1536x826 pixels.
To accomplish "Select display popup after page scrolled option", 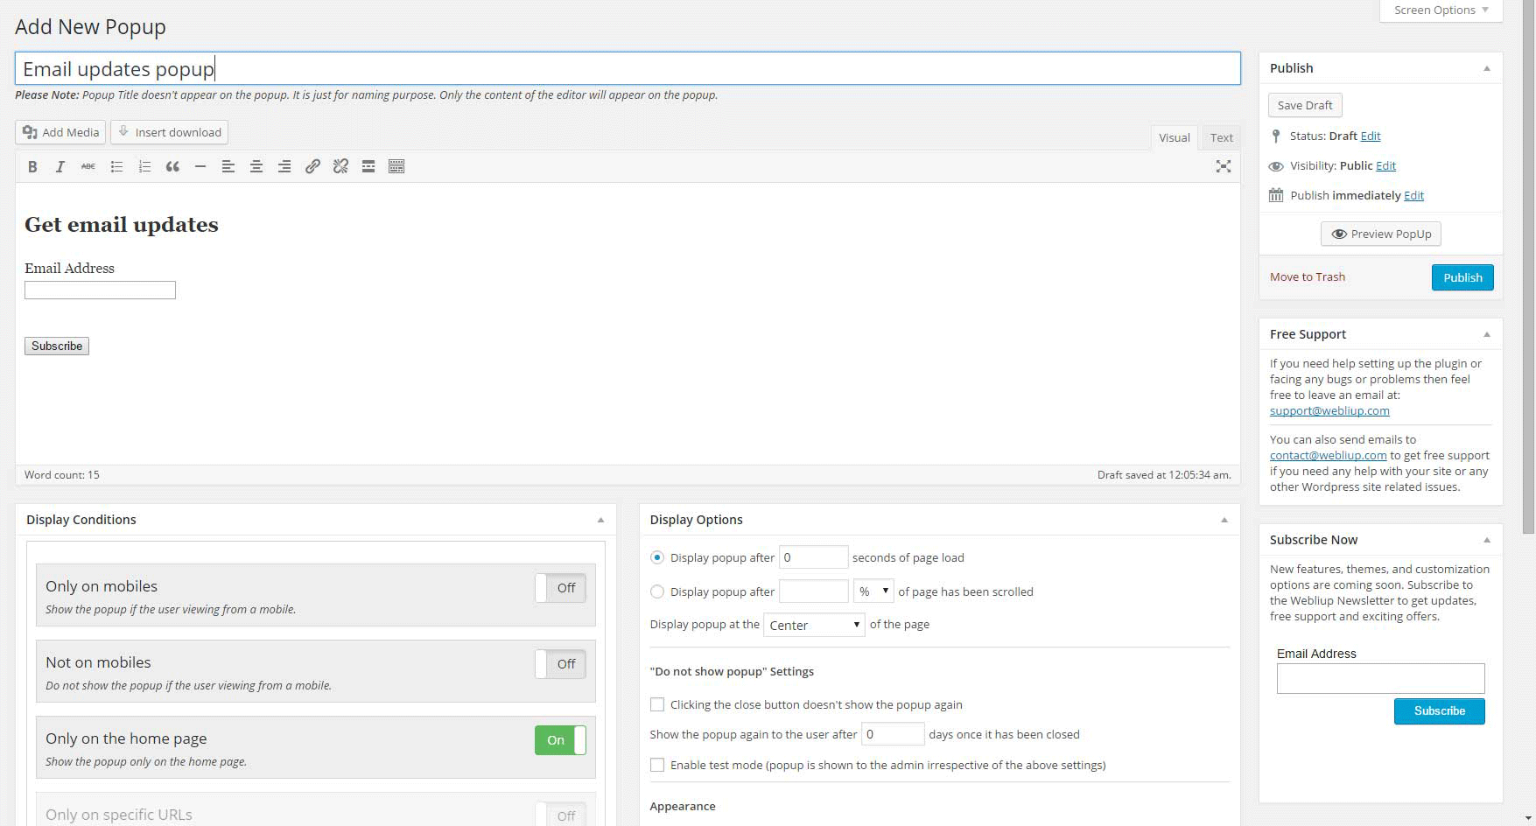I will tap(657, 591).
